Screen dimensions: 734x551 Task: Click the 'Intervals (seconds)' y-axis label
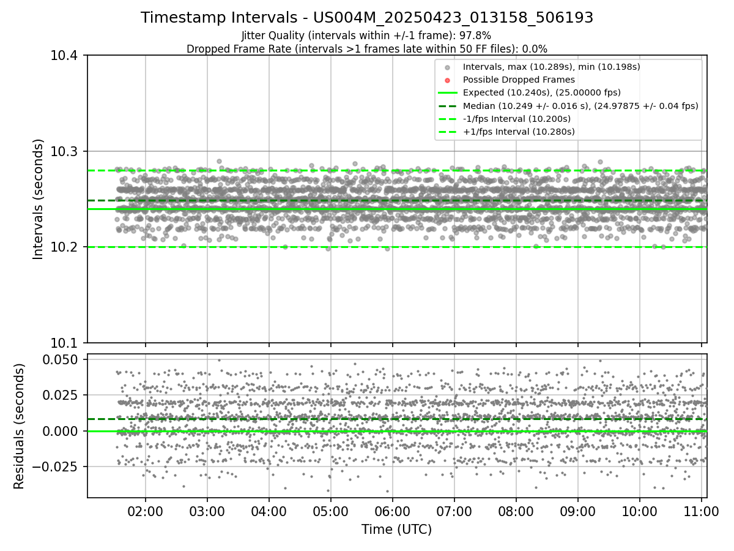coord(39,199)
